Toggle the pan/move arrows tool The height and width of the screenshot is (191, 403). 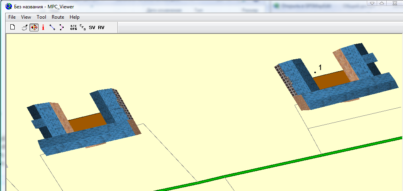[x=34, y=27]
